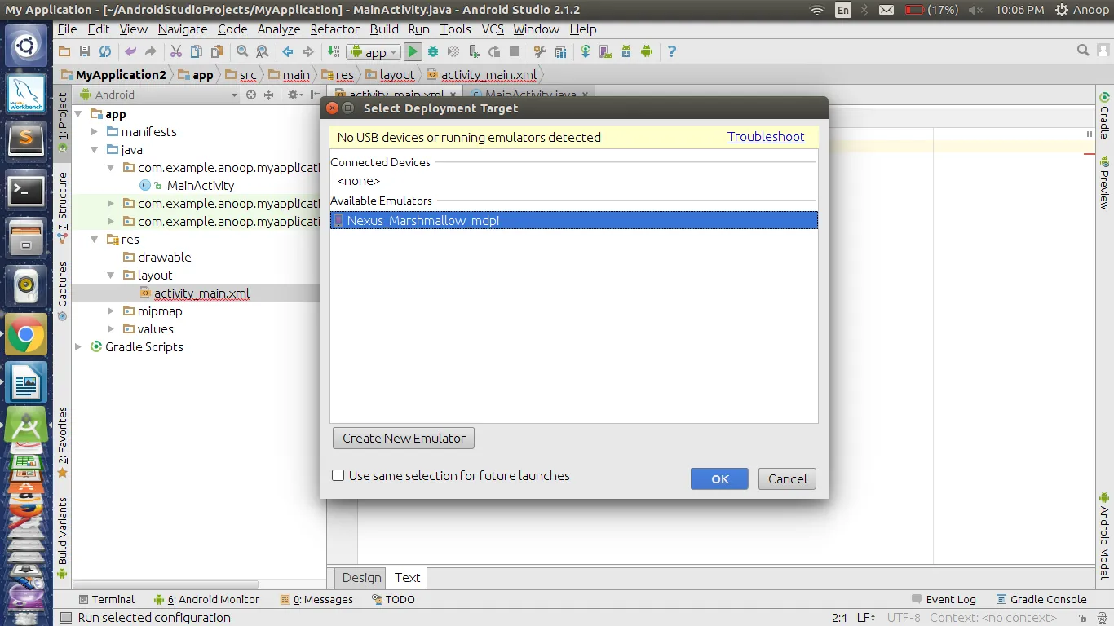1114x626 pixels.
Task: Select the Nexus_Marshmallow_mdpi emulator
Action: pos(573,221)
